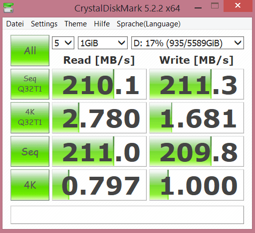Image resolution: width=255 pixels, height=233 pixels.
Task: Expand the test count dropdown showing 5
Action: 63,43
